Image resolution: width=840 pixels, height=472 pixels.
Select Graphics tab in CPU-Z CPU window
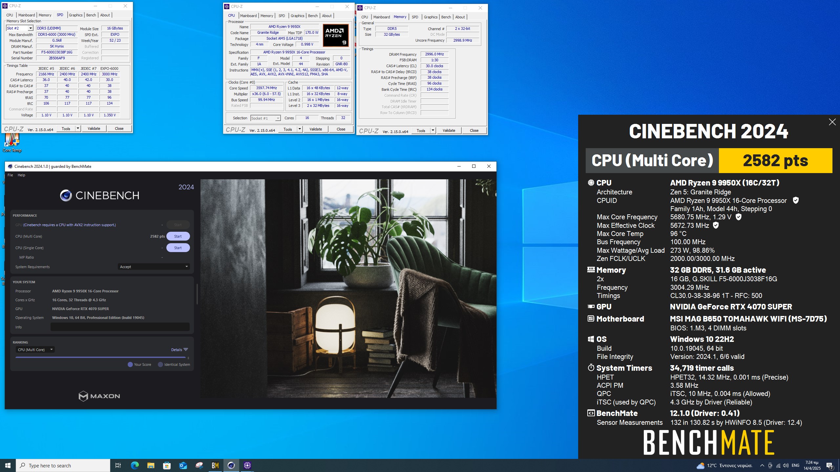298,16
